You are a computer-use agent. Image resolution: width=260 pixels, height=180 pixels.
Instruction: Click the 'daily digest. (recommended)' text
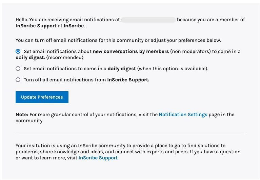pyautogui.click(x=49, y=58)
